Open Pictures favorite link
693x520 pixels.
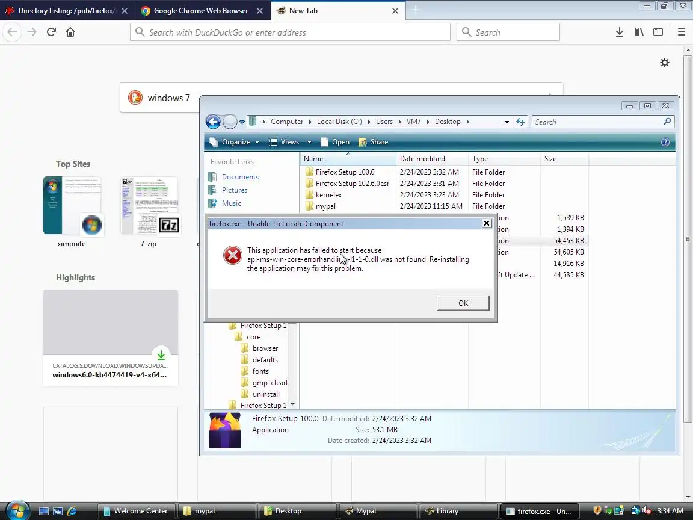tap(234, 190)
